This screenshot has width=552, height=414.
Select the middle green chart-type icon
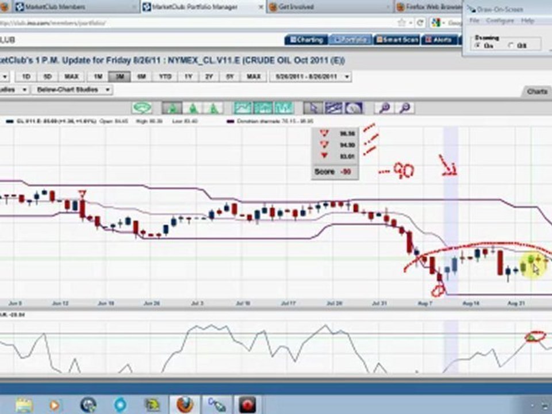pyautogui.click(x=192, y=108)
